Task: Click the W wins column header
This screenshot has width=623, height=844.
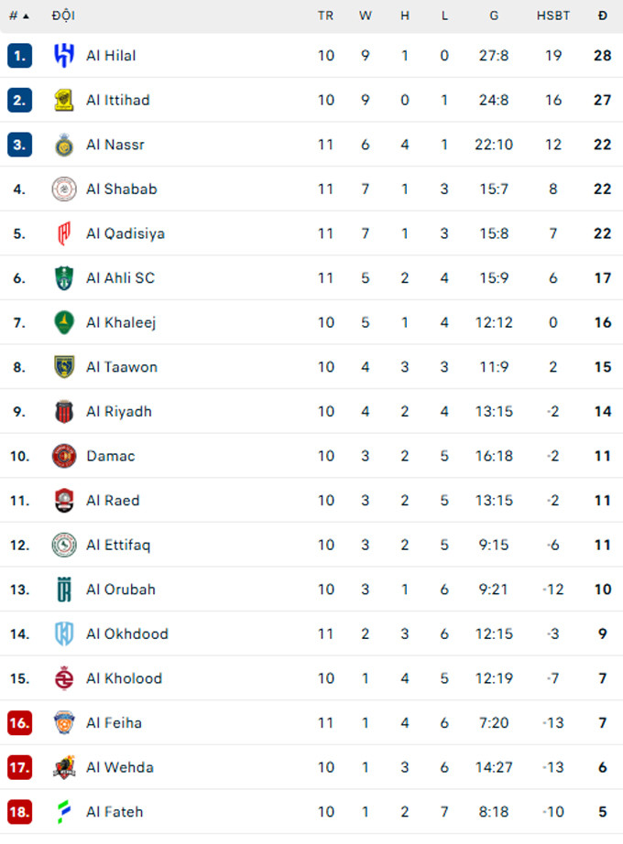Action: coord(366,16)
